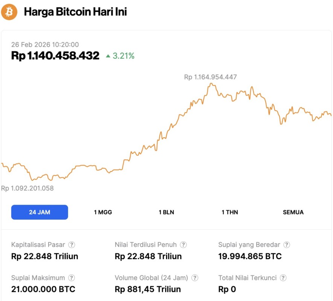Show the 1 THN price chart
This screenshot has height=301, width=333.
(x=230, y=212)
